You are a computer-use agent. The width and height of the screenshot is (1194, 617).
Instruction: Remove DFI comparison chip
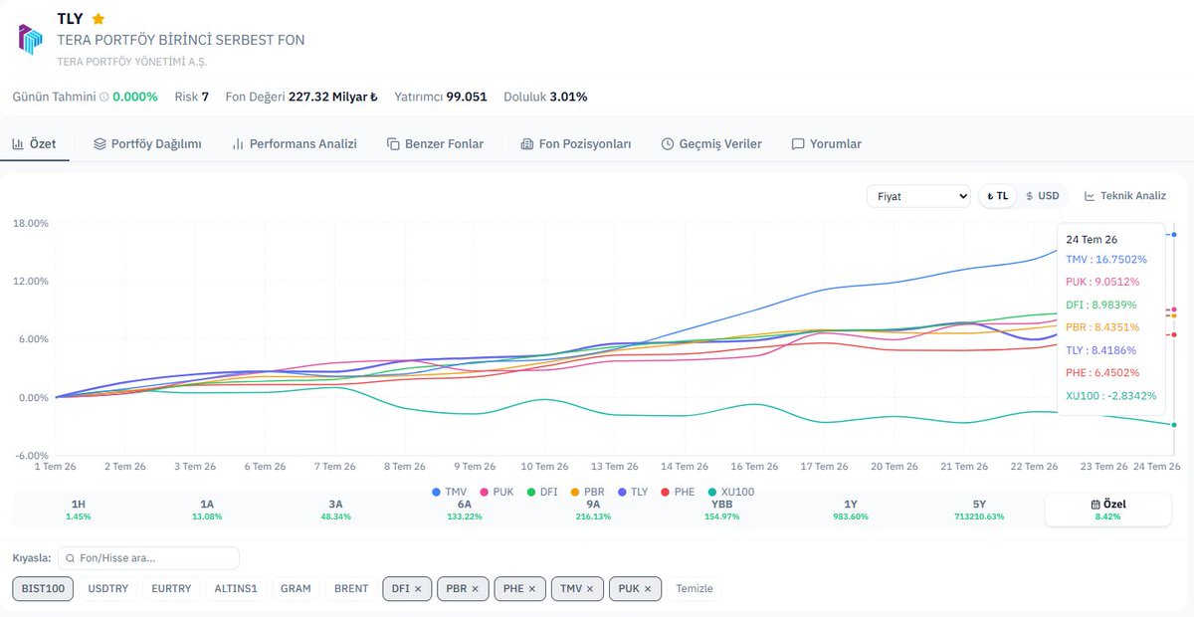pos(418,589)
